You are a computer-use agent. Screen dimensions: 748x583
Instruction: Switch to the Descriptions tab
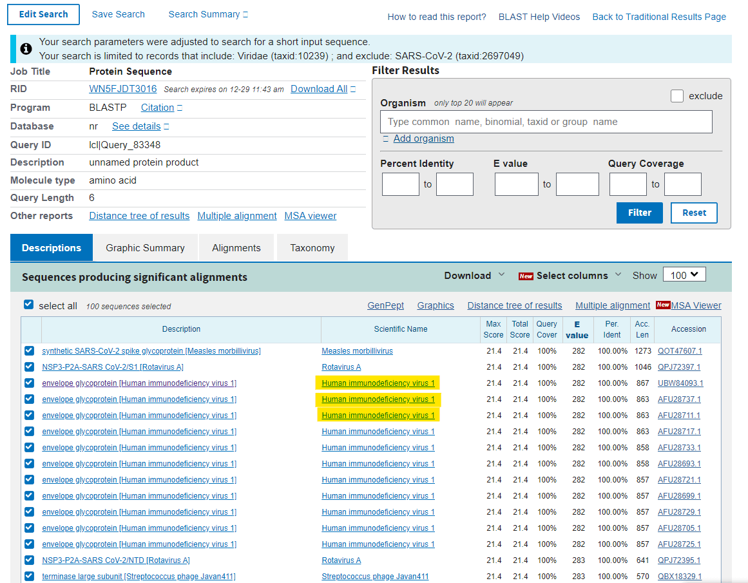click(52, 247)
